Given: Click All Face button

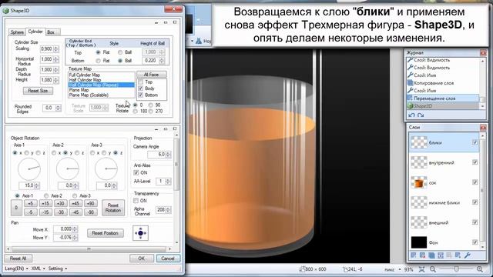Looking at the screenshot, I should [x=152, y=75].
